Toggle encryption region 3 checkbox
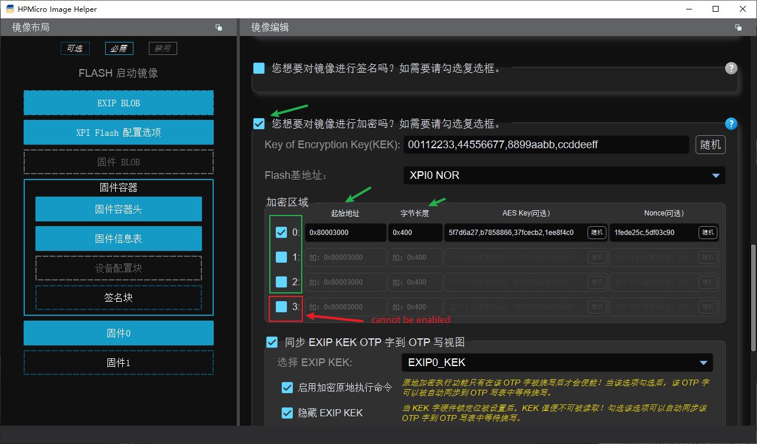The image size is (757, 444). click(x=281, y=306)
